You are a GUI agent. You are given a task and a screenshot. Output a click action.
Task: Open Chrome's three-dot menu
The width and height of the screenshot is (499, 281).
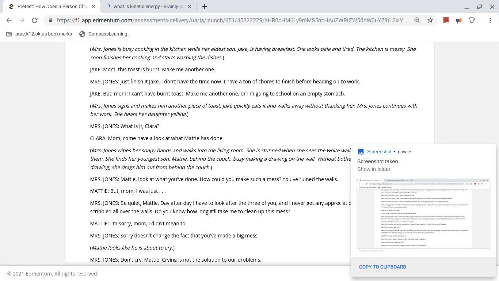(490, 20)
